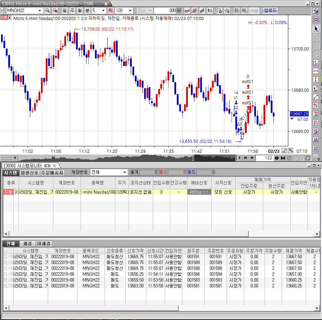322x320 pixels.
Task: Select the arrow pointer tool
Action: [x=316, y=28]
